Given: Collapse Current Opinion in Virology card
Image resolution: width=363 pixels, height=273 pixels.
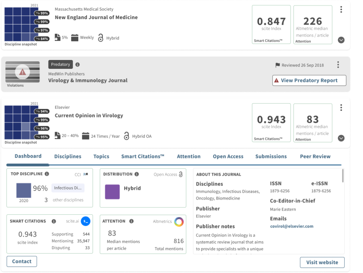Looking at the screenshot, I should pos(341,138).
